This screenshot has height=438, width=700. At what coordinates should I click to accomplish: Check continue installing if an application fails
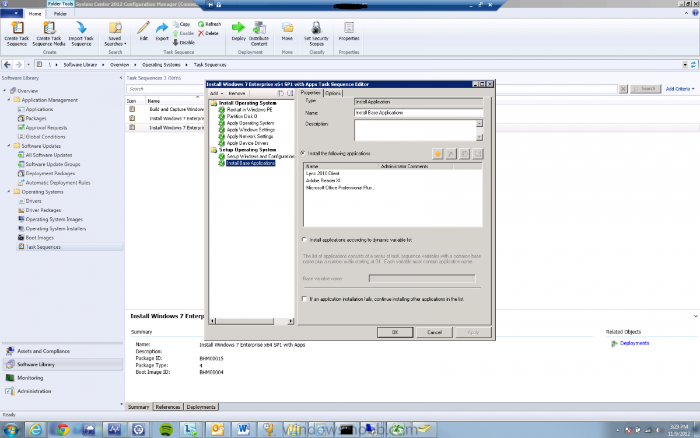tap(304, 299)
